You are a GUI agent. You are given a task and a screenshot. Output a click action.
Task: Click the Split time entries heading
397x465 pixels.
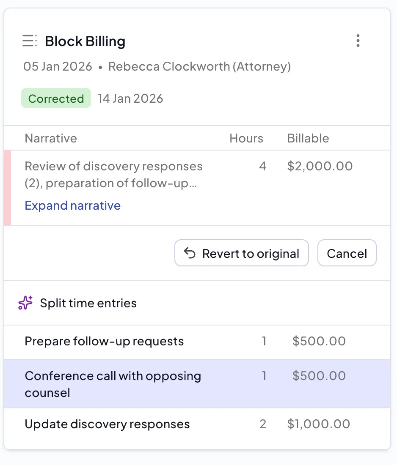coord(88,303)
